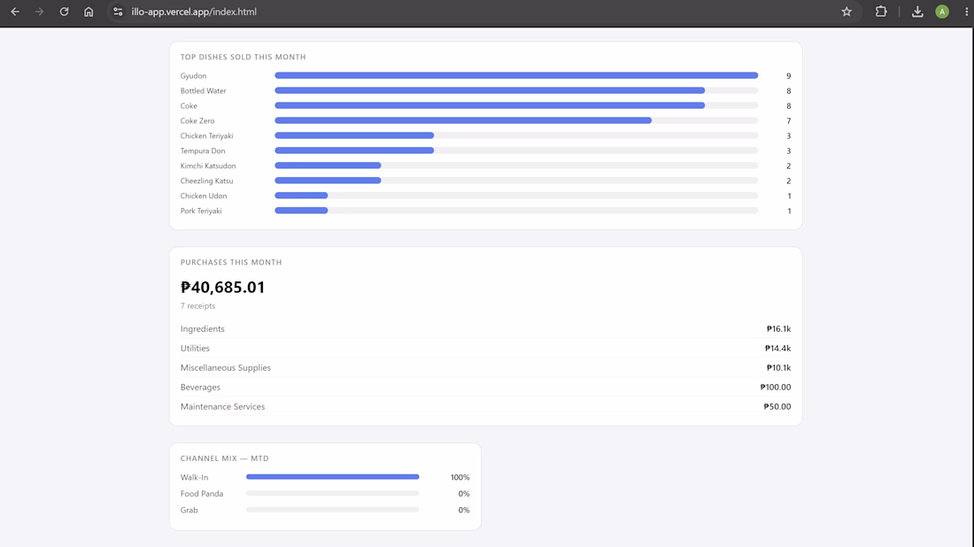Image resolution: width=974 pixels, height=547 pixels.
Task: Click the Gyudon sales bar
Action: 516,76
